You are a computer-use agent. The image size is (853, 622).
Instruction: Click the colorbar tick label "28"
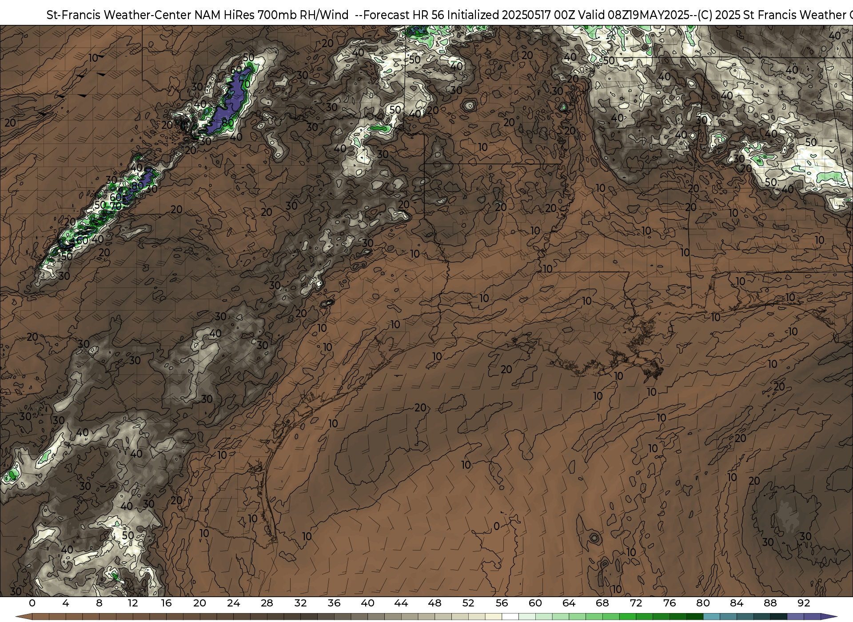click(x=267, y=603)
